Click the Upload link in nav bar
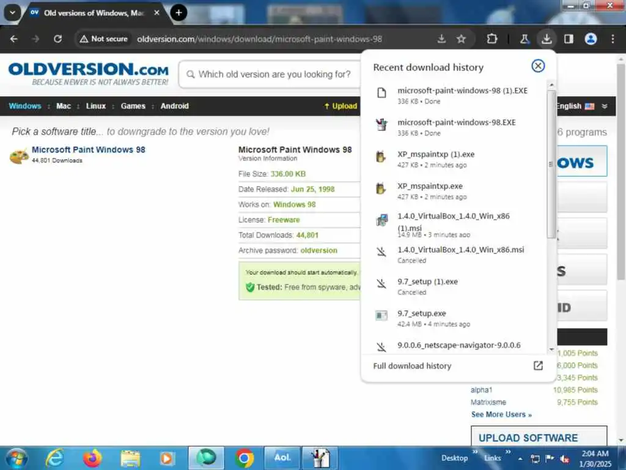Screen dimensions: 626x470 (x=341, y=106)
